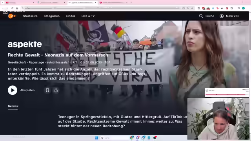Click the Windows taskbar search box

click(x=114, y=138)
